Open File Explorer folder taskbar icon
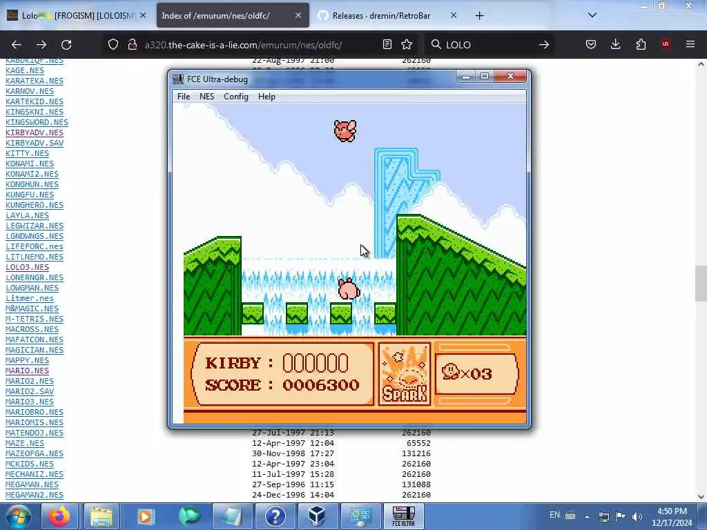 point(101,516)
